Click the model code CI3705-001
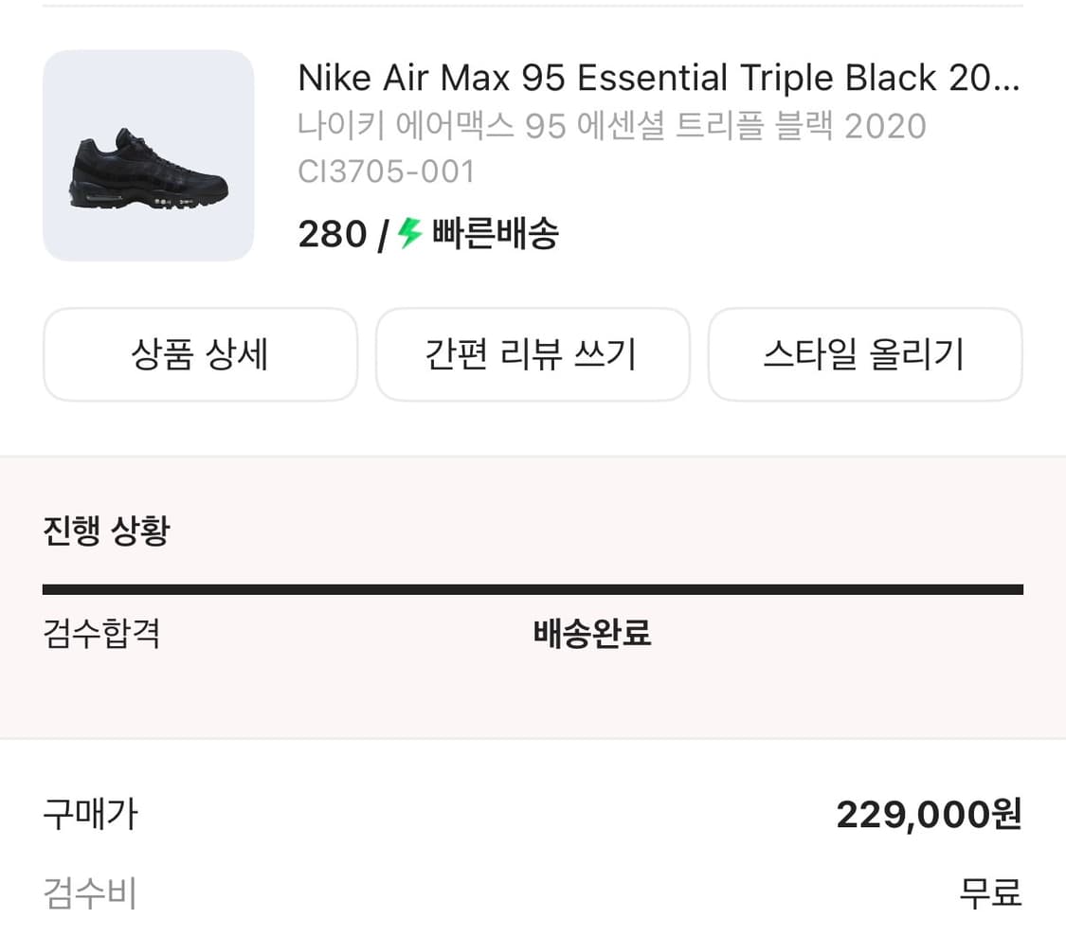This screenshot has height=937, width=1066. coord(386,171)
